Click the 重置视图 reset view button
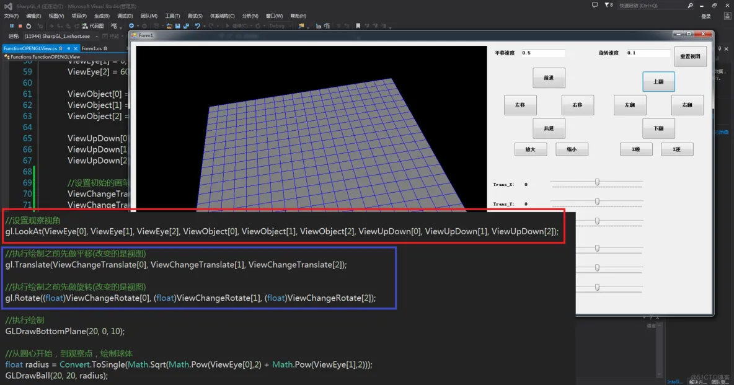 [x=690, y=56]
